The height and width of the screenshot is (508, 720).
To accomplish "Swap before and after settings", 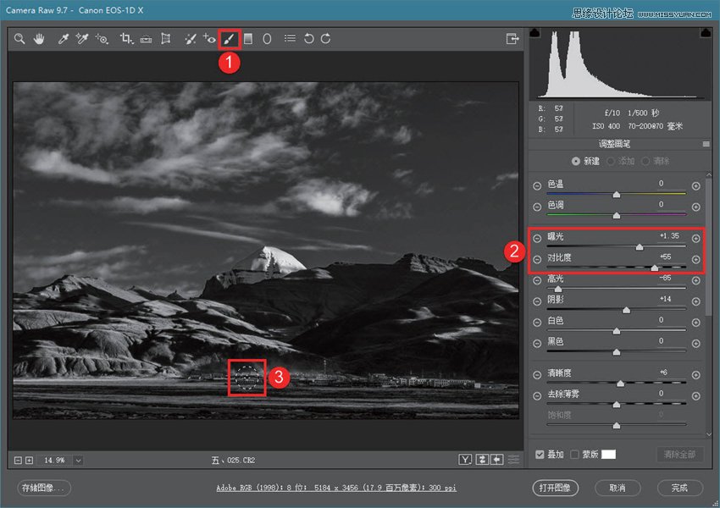I will (482, 460).
